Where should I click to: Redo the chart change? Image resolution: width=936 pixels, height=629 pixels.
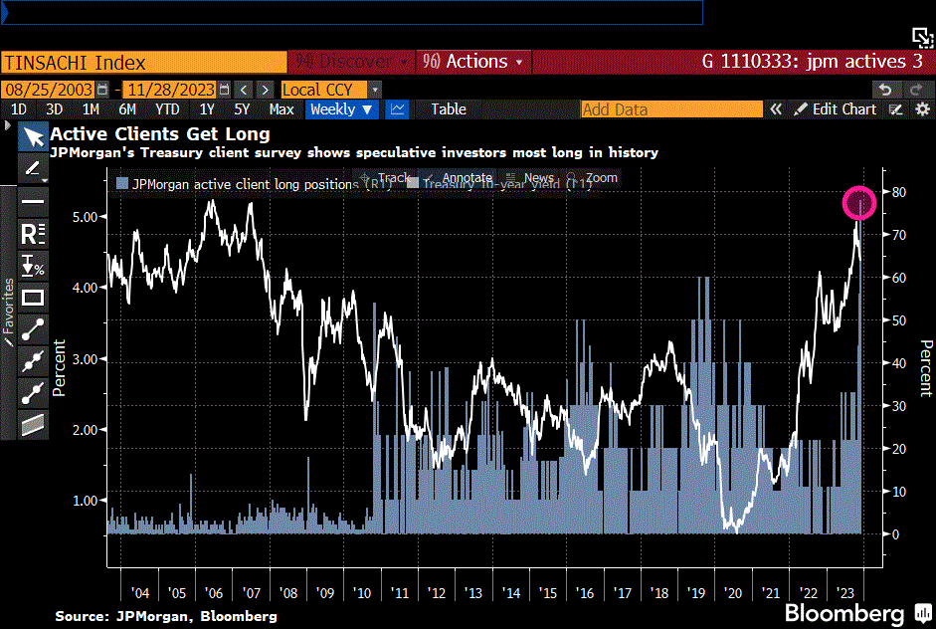(x=916, y=90)
